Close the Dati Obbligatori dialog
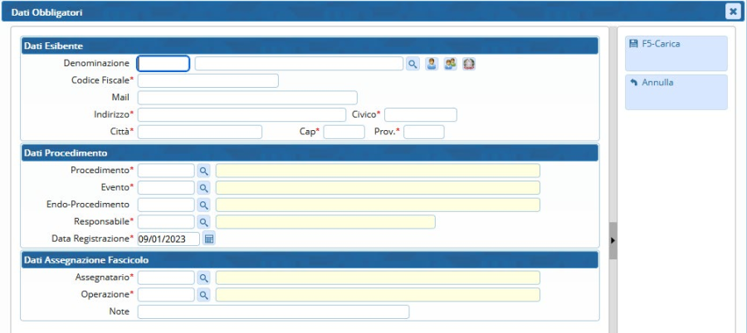The height and width of the screenshot is (333, 747). click(732, 12)
